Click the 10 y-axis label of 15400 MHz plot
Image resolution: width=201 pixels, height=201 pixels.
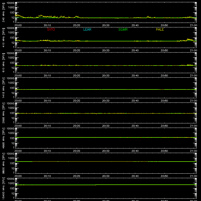point(13,193)
